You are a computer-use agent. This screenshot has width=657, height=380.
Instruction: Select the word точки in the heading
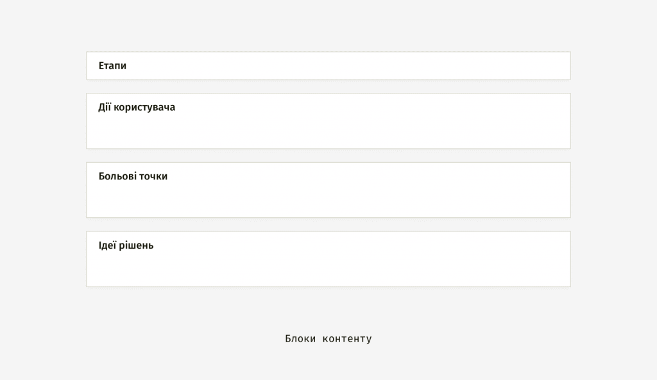153,177
